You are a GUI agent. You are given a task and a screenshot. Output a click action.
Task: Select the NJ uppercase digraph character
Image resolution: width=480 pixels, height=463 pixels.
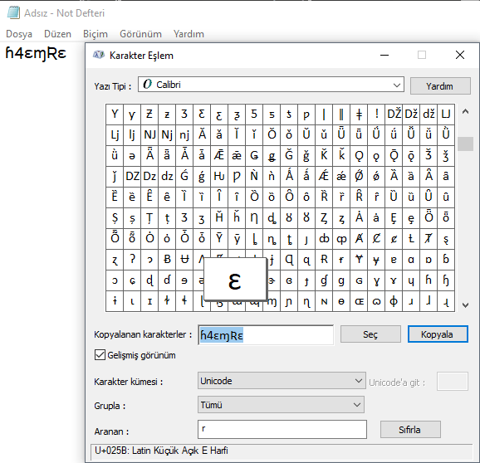tap(149, 135)
